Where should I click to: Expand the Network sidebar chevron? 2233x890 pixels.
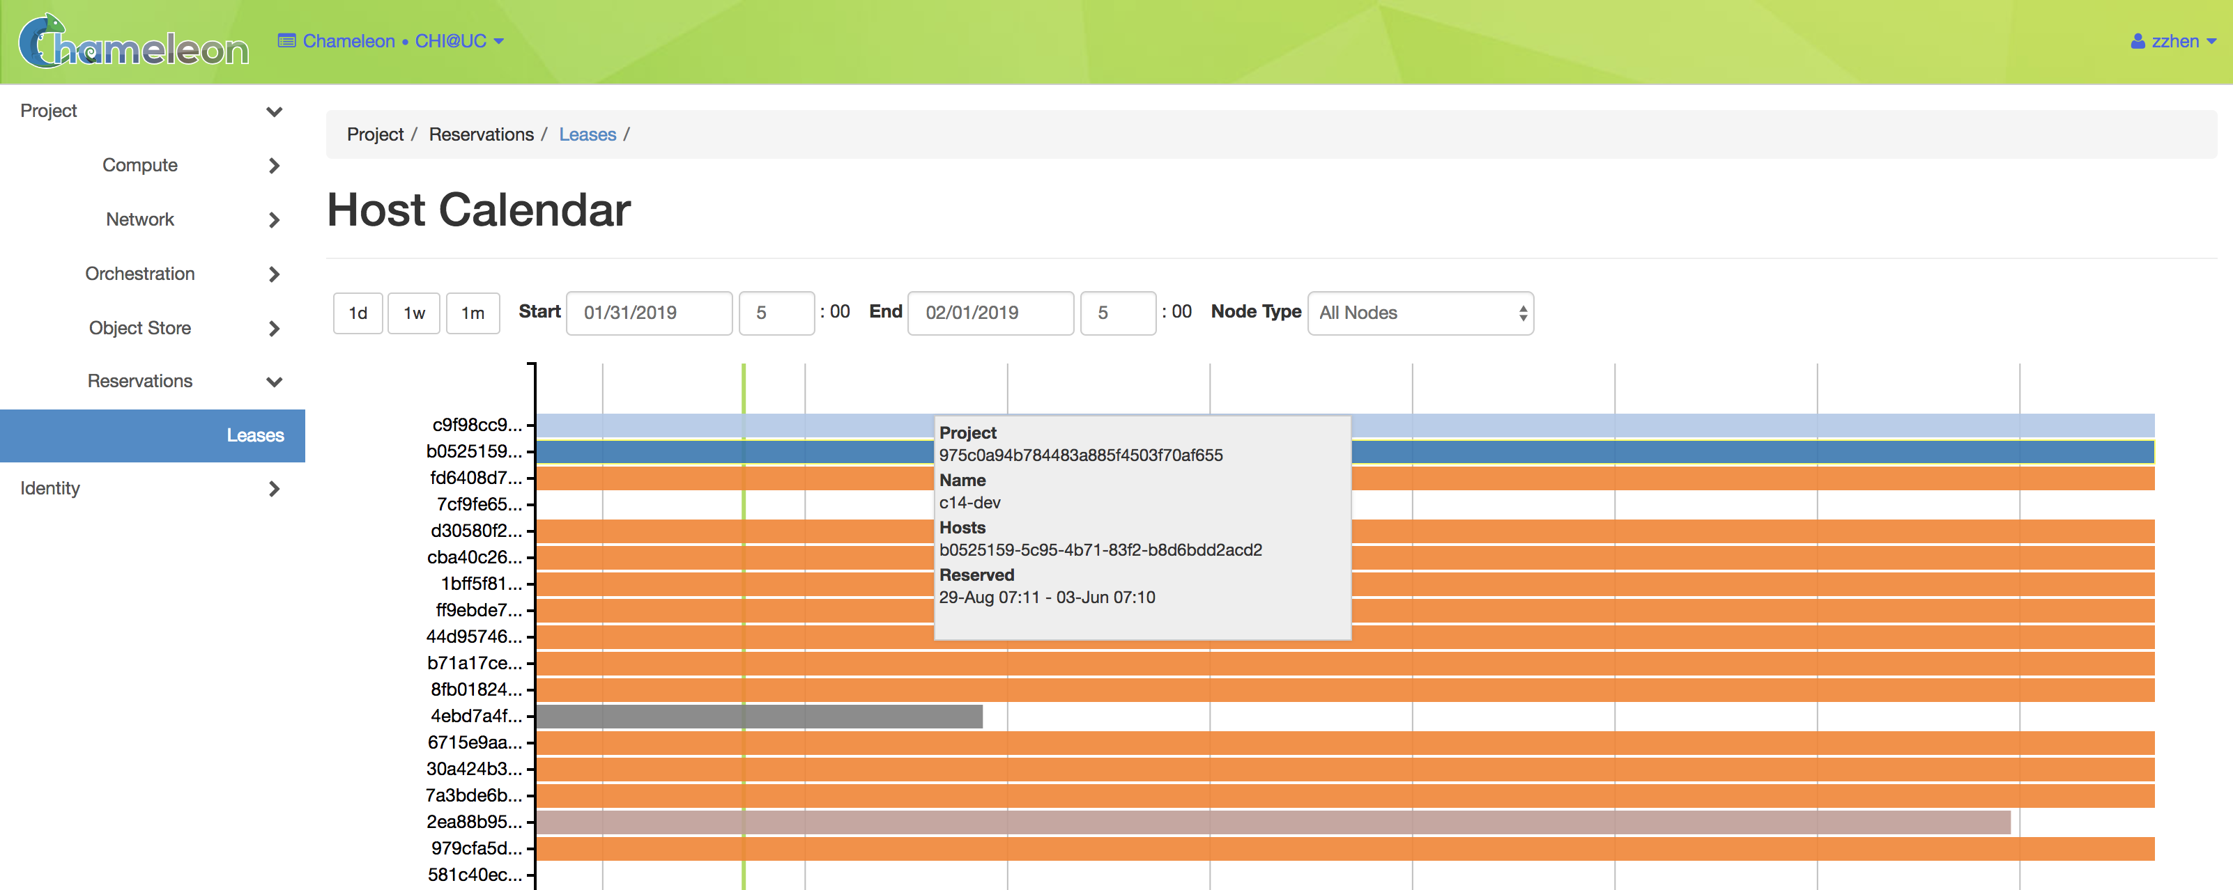click(274, 220)
